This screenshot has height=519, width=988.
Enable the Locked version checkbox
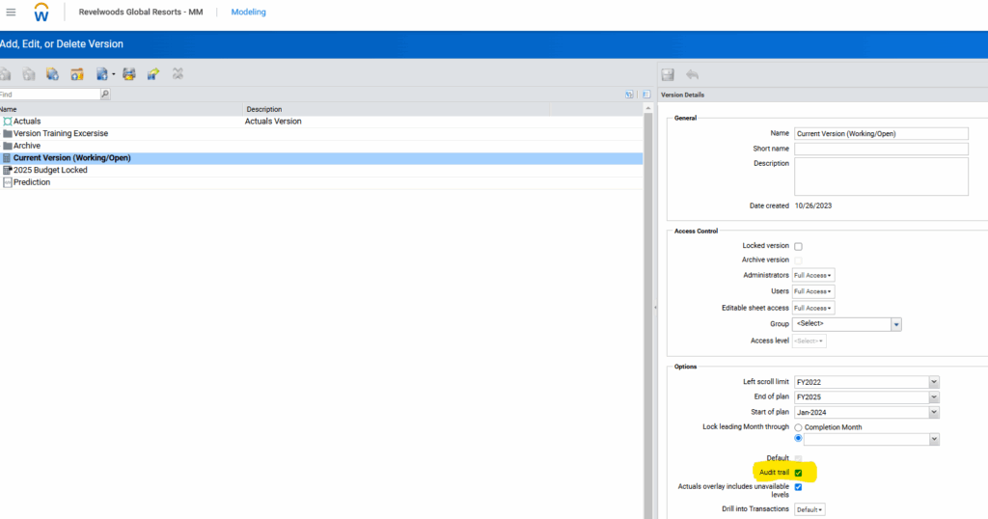(x=798, y=247)
